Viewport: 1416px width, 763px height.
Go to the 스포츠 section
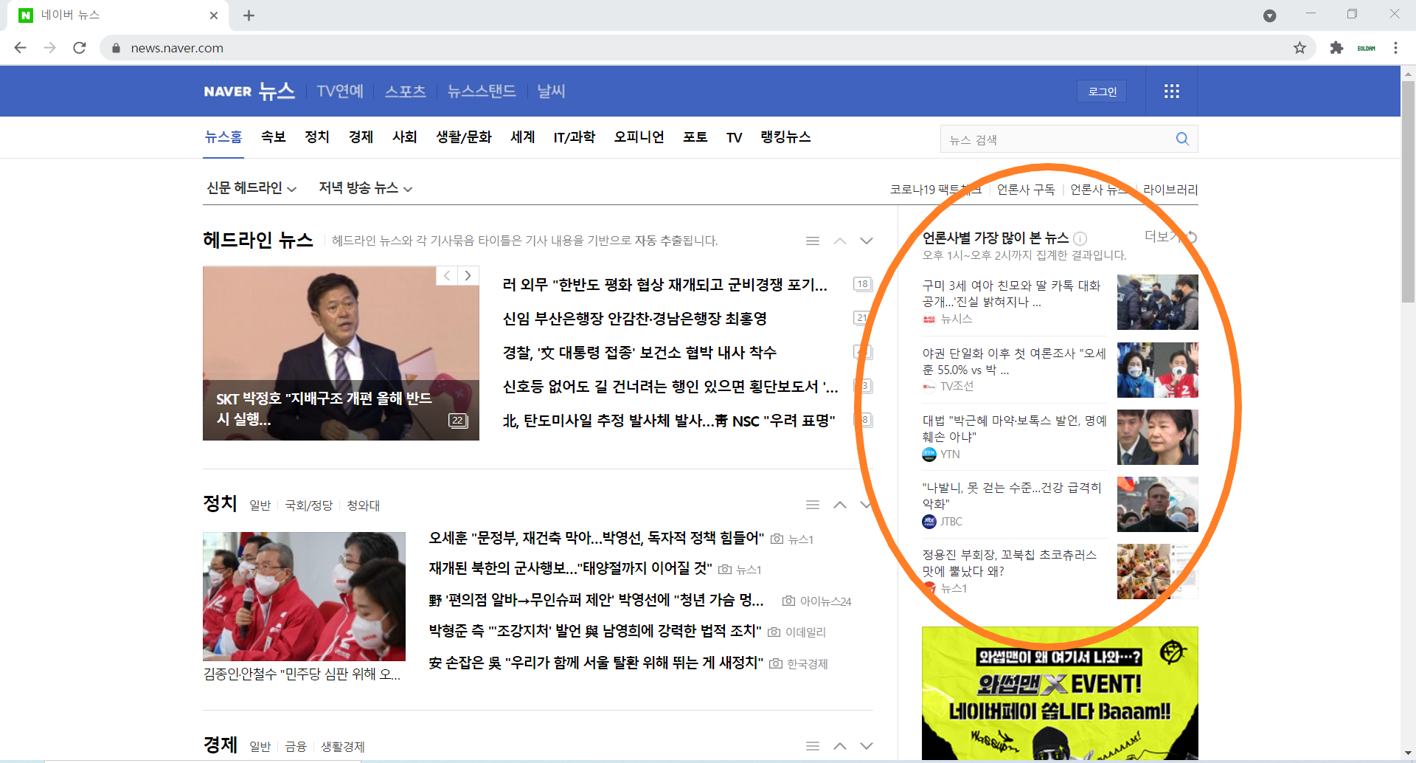tap(405, 92)
